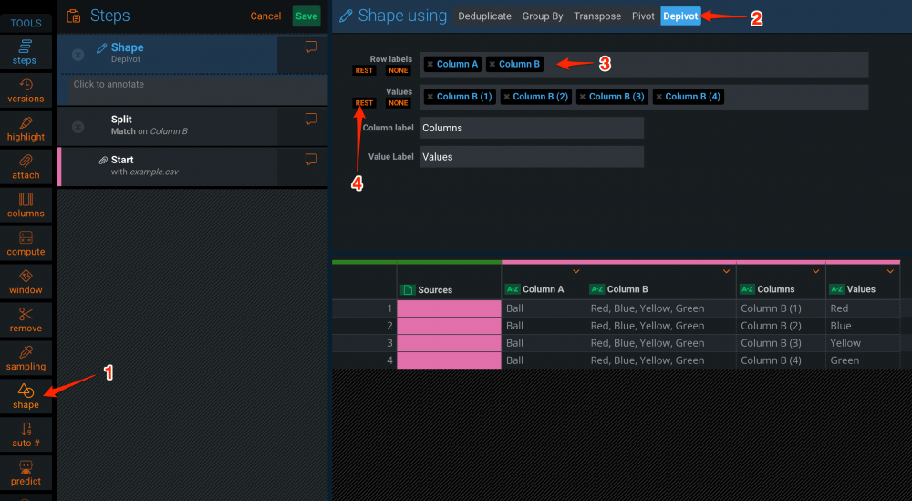Click the Sources column file icon
The height and width of the screenshot is (501, 912).
tap(408, 290)
